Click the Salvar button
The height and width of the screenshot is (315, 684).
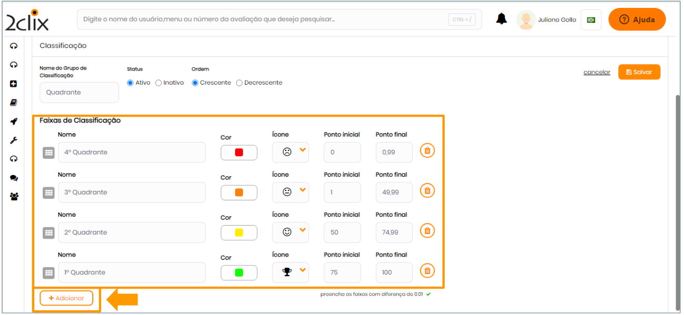point(639,72)
